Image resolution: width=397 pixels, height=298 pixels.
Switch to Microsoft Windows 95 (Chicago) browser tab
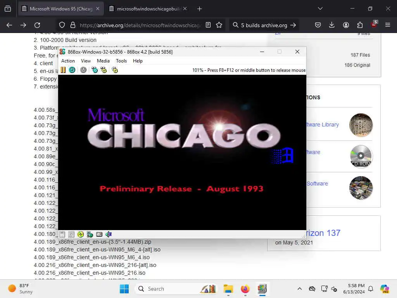pyautogui.click(x=61, y=9)
